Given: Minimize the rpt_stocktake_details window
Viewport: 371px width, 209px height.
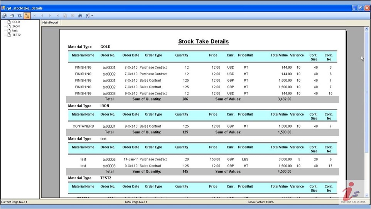Looking at the screenshot, I should click(354, 8).
